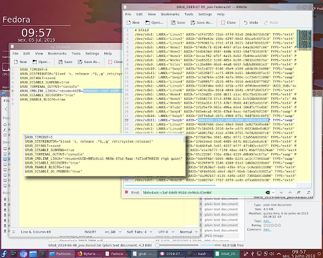323x258 pixels.
Task: Open en_GB dictionary dropdown
Action: [113, 232]
